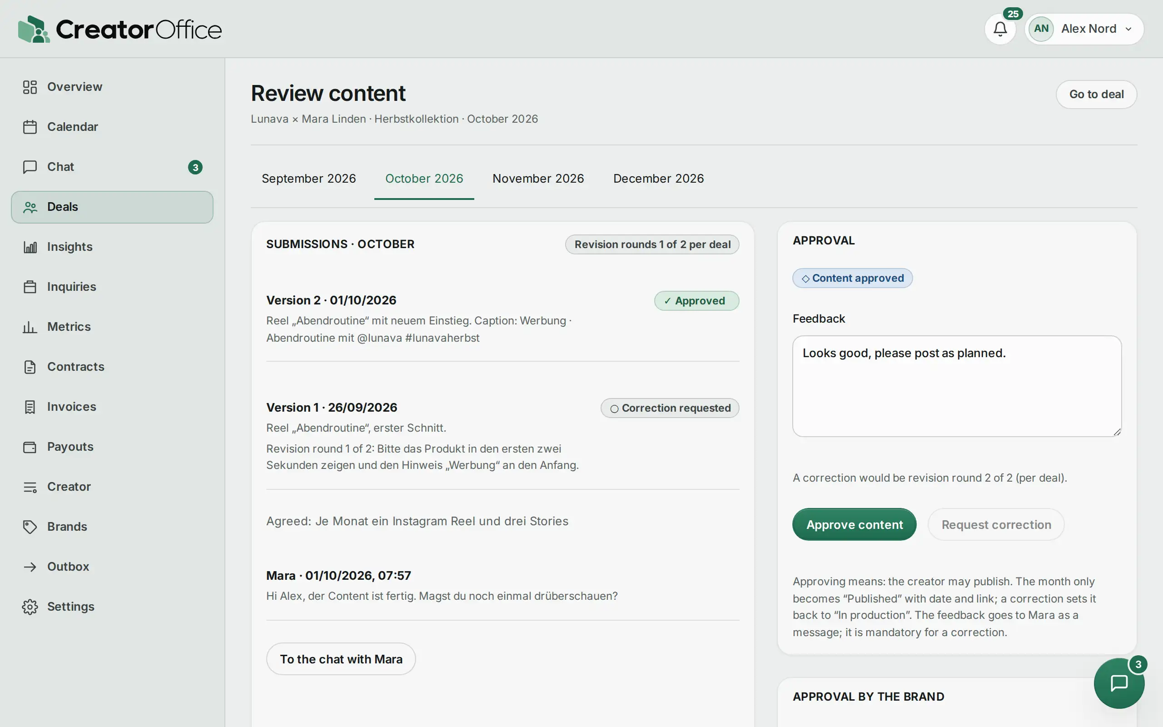Click the Payouts wallet icon
The width and height of the screenshot is (1163, 727).
pyautogui.click(x=30, y=447)
